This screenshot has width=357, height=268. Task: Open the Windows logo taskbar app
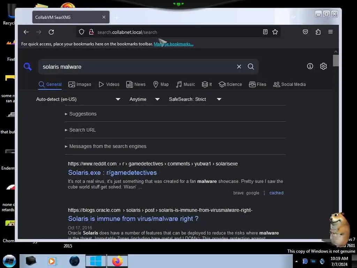point(96,261)
